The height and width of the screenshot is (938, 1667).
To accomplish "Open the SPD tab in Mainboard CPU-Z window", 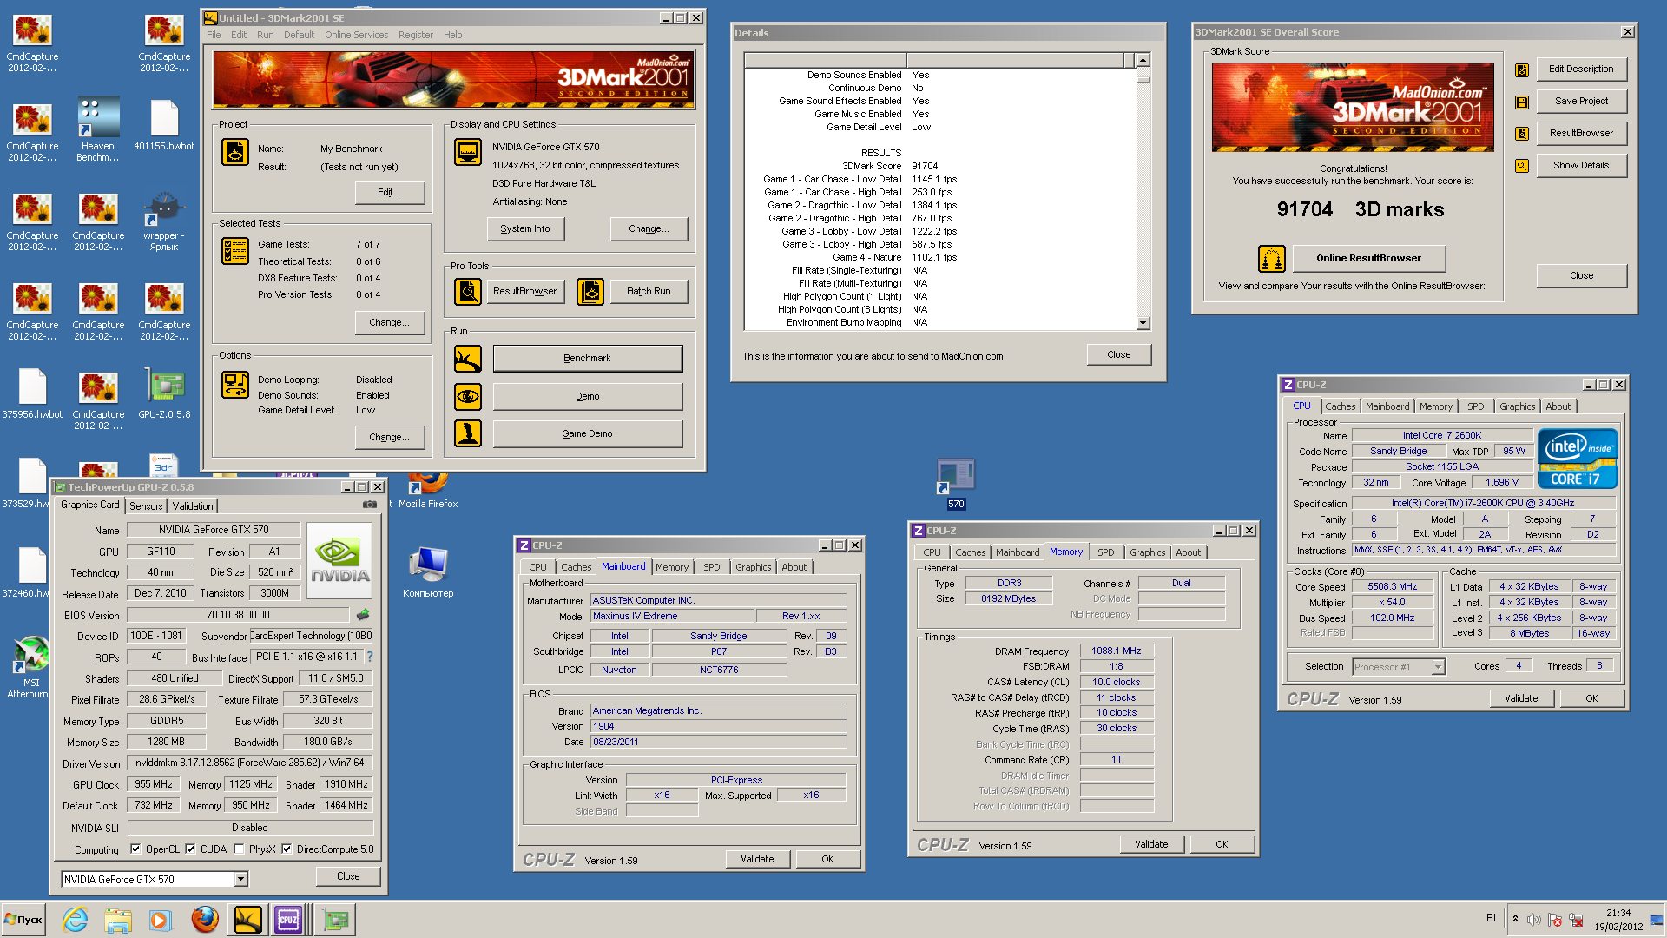I will coord(712,567).
